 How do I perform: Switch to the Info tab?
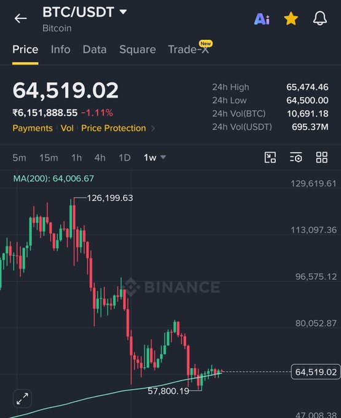coord(60,50)
